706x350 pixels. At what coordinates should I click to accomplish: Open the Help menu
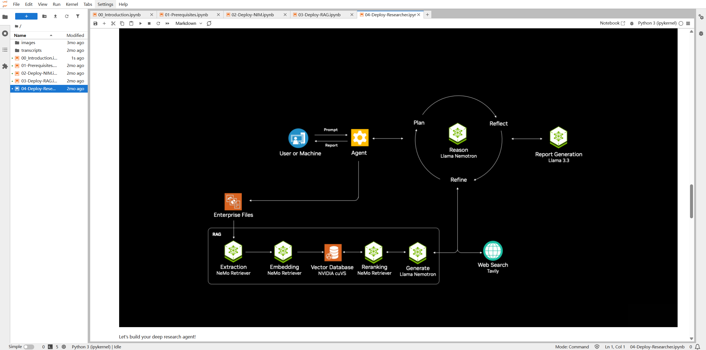(123, 4)
